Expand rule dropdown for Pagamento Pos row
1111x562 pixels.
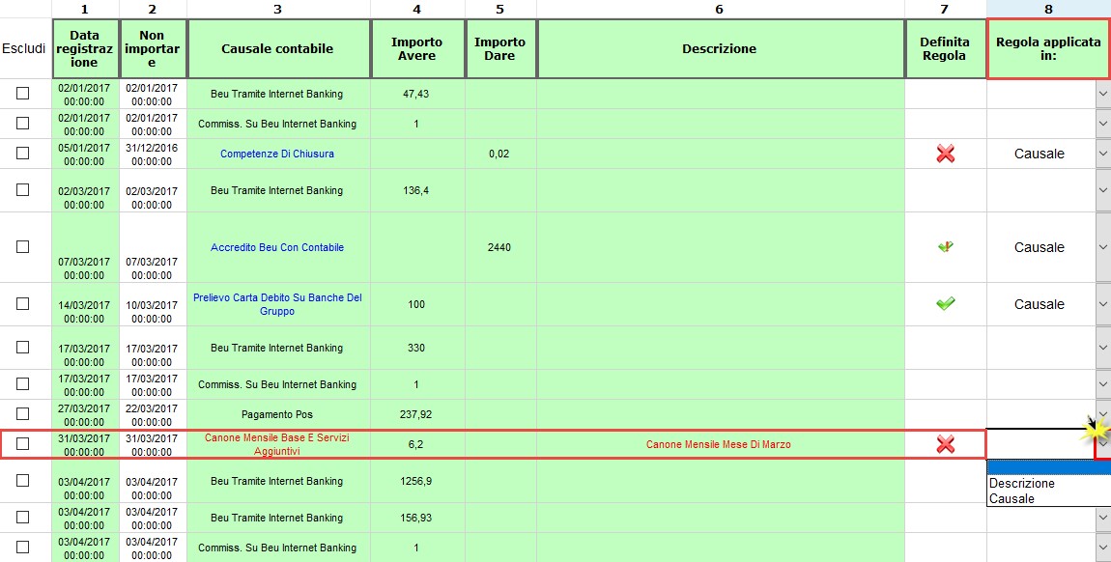tap(1103, 414)
